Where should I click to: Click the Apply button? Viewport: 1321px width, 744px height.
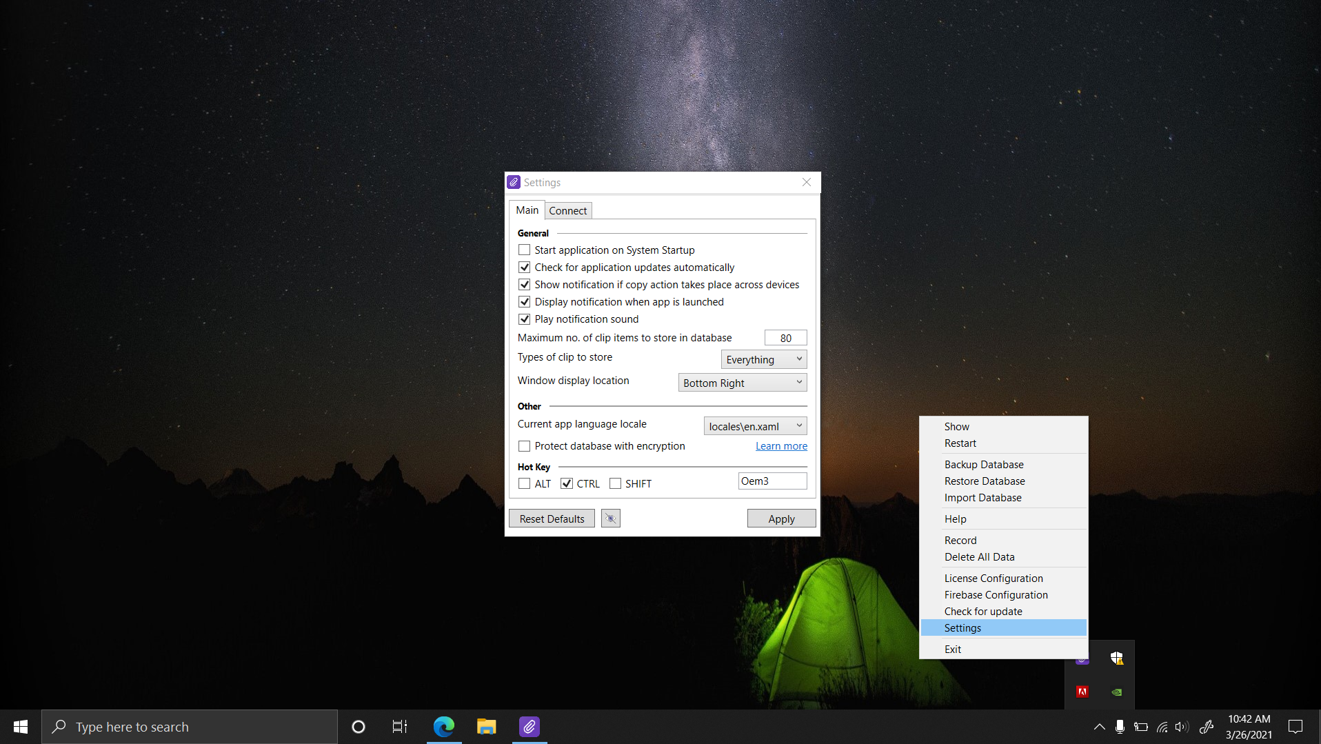click(x=781, y=519)
